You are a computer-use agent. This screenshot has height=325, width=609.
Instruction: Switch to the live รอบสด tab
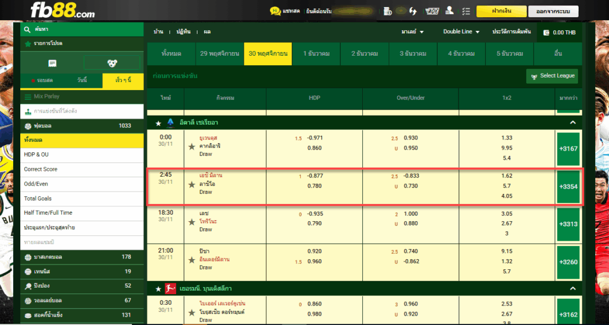(x=42, y=81)
